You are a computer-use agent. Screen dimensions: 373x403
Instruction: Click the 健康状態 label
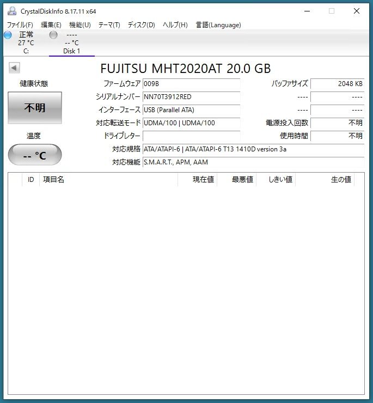pyautogui.click(x=34, y=83)
